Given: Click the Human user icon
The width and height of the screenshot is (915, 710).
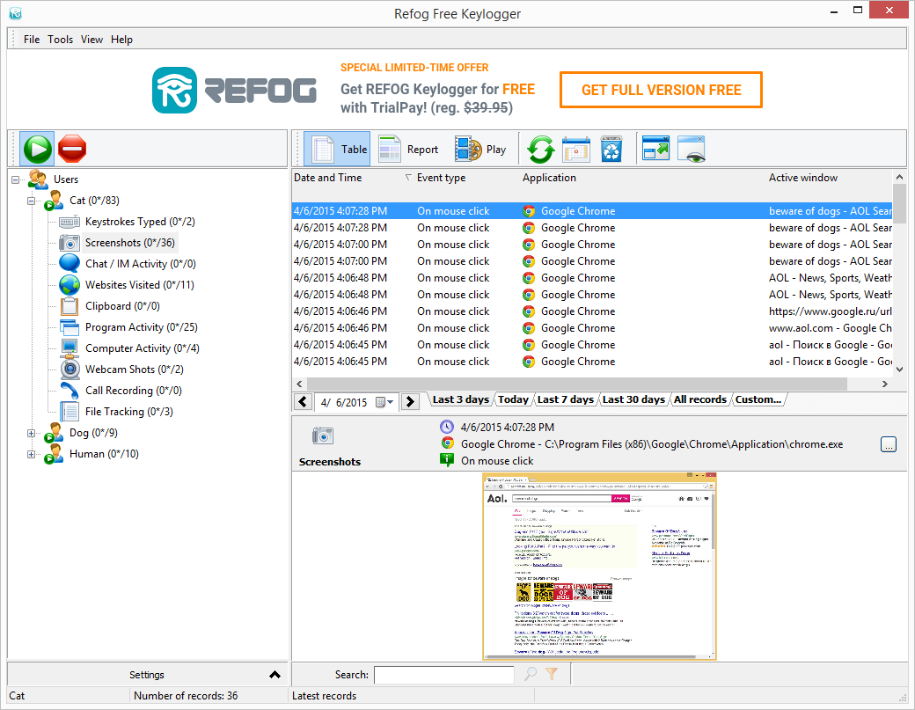Looking at the screenshot, I should coord(54,454).
